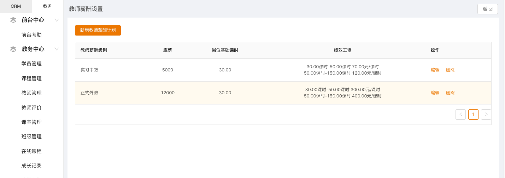
Task: Select page 1 in pagination
Action: point(473,114)
